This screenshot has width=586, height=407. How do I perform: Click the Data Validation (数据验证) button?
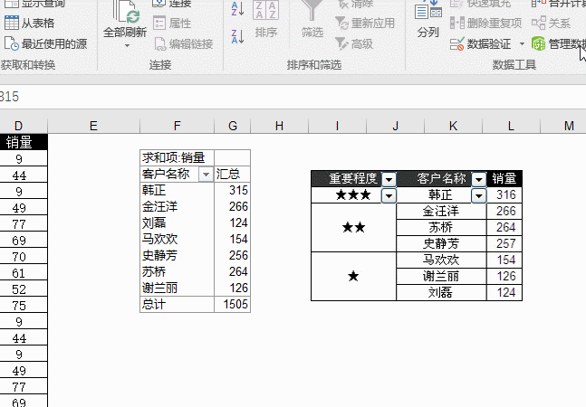point(482,43)
